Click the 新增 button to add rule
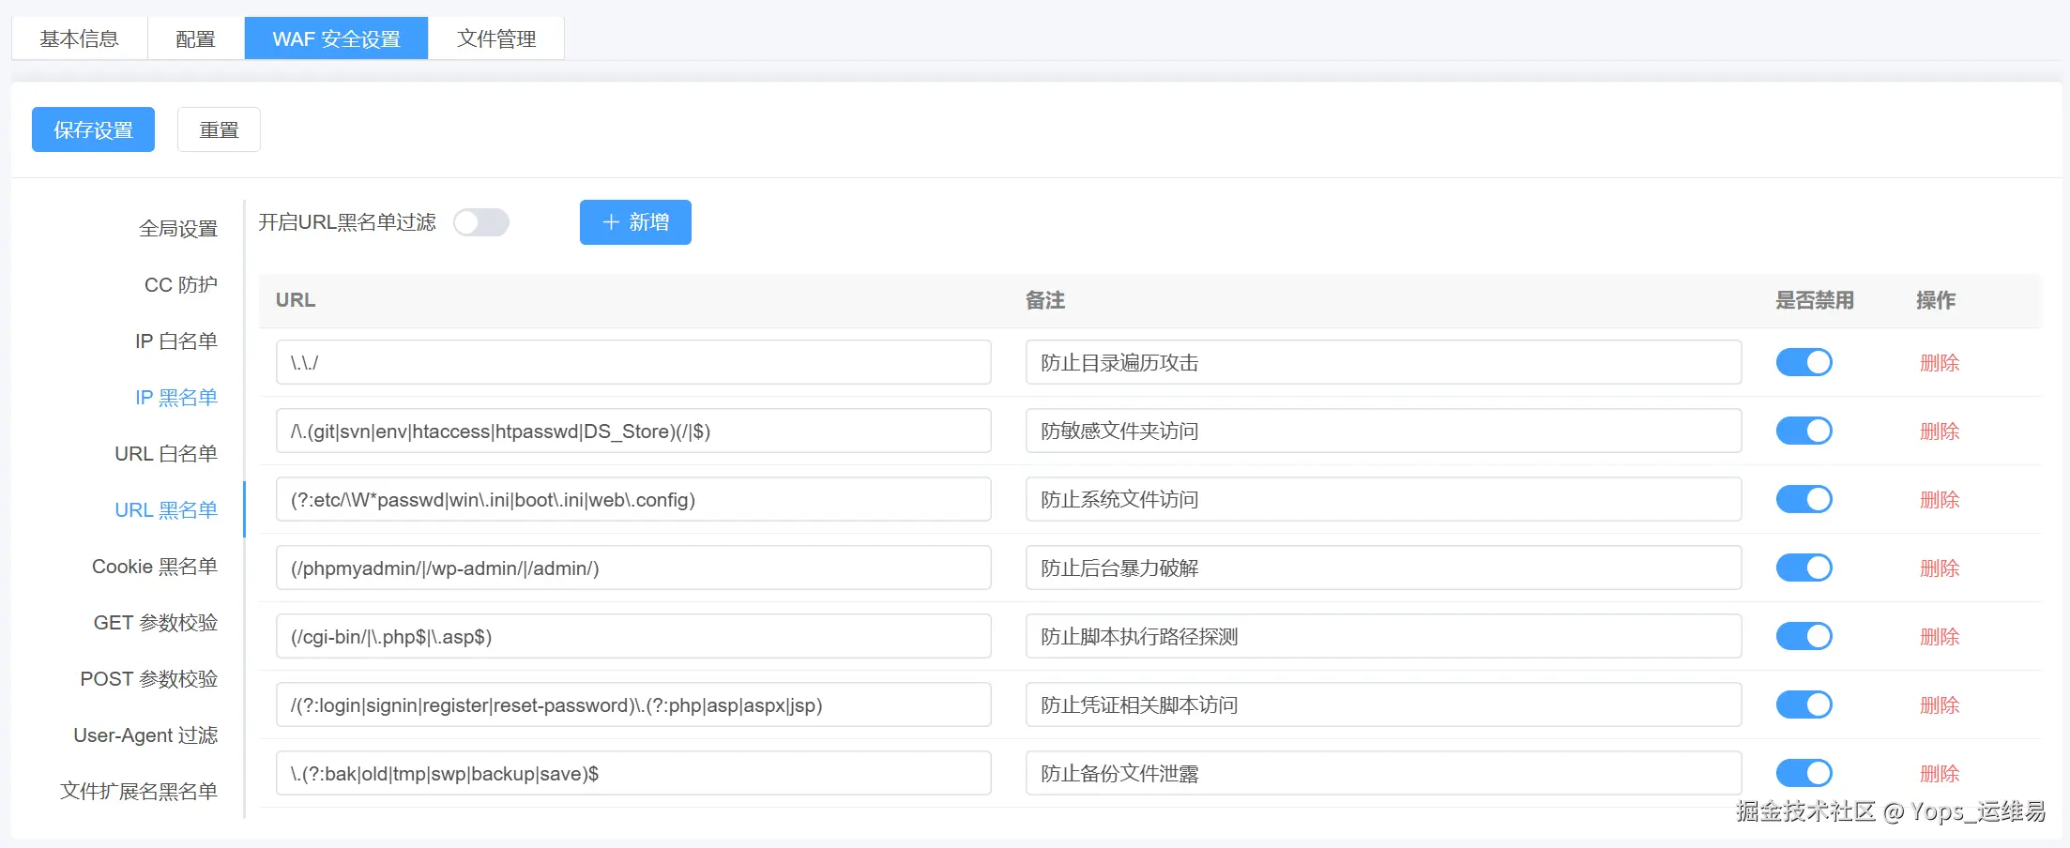Viewport: 2070px width, 848px height. 635,222
